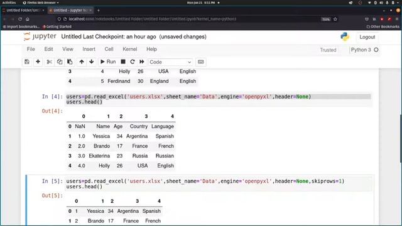Open a new browser tab with plus
Viewport: 402px width, 226px height.
click(98, 11)
